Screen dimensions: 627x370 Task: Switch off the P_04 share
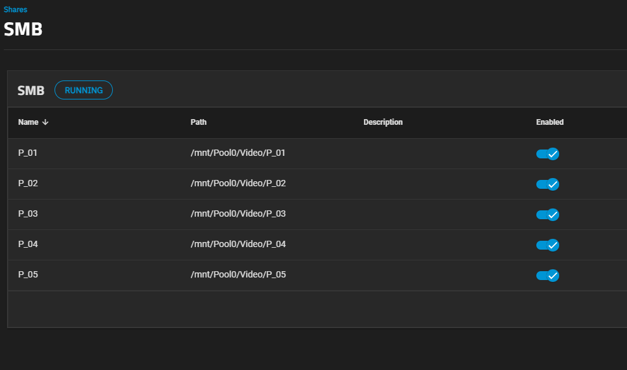pyautogui.click(x=547, y=245)
